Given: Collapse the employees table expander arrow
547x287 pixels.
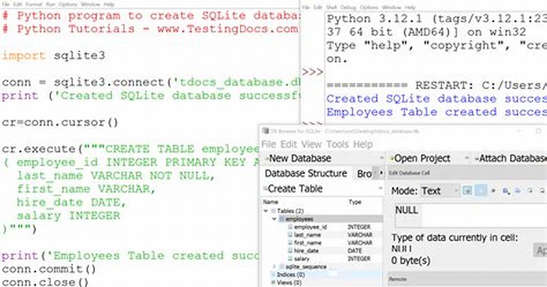Looking at the screenshot, I should pyautogui.click(x=274, y=219).
